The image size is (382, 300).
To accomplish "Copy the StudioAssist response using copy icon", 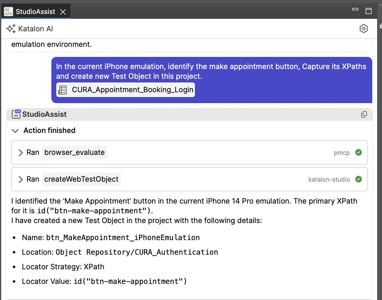I will (364, 114).
